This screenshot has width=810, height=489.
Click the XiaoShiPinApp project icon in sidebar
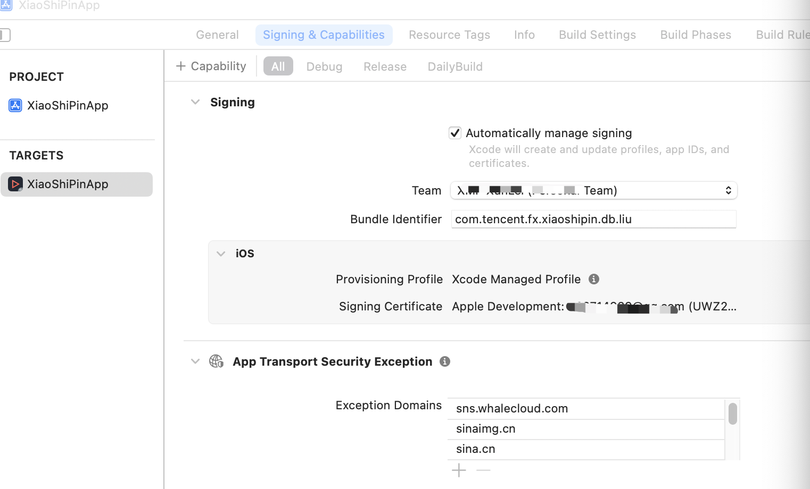click(15, 105)
